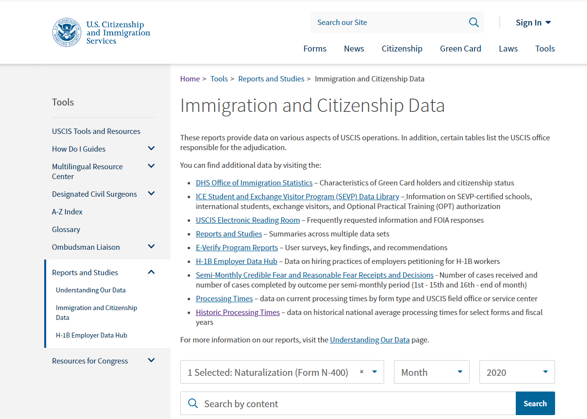Select A-Z Index in sidebar
Viewport: 587px width, 419px height.
[x=67, y=211]
